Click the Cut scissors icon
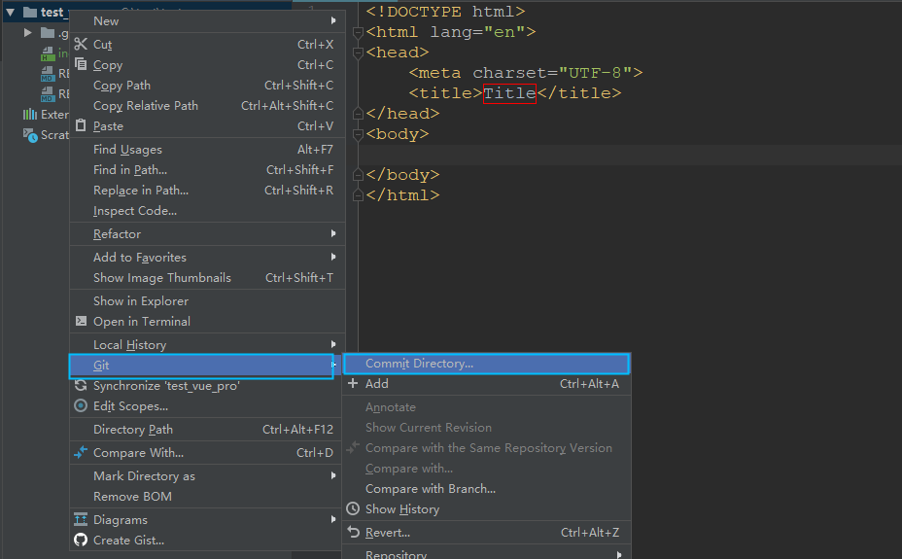 81,45
